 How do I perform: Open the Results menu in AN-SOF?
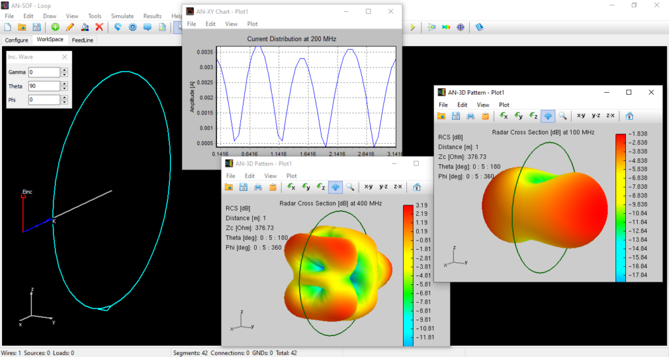coord(152,16)
